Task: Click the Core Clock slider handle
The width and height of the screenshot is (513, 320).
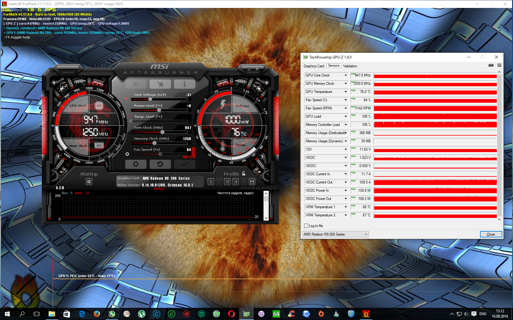Action: click(162, 132)
